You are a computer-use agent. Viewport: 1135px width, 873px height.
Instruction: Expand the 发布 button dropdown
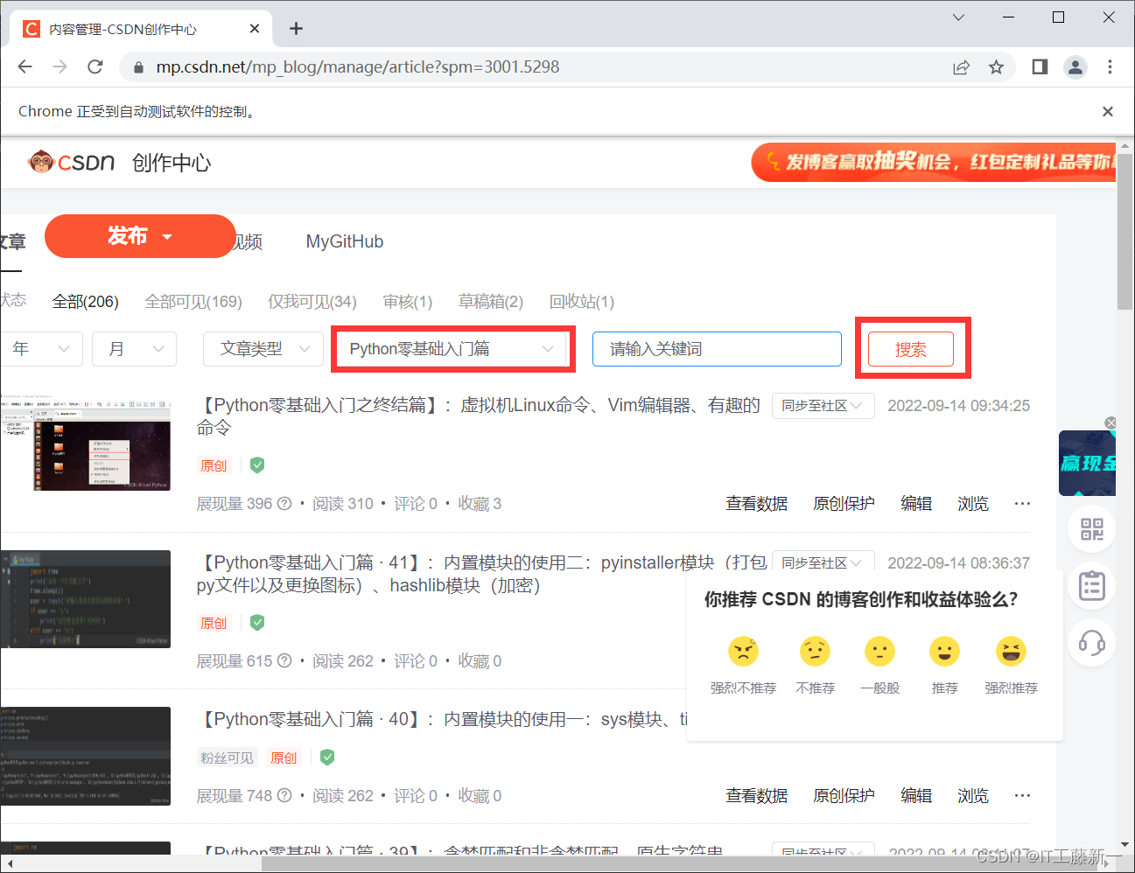[167, 236]
